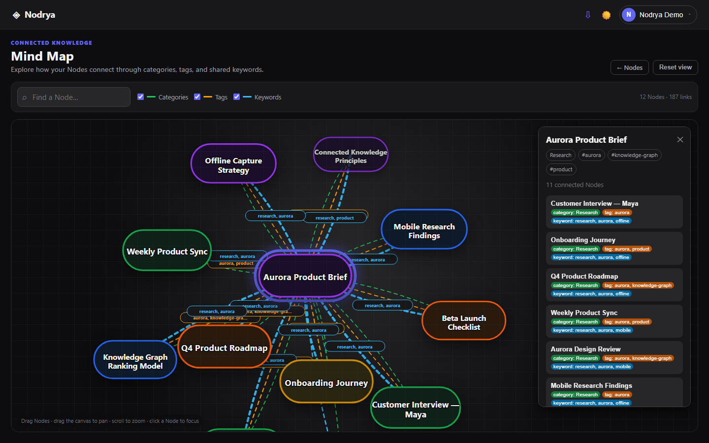Select the Onboarding Journey node
The width and height of the screenshot is (709, 443).
326,382
